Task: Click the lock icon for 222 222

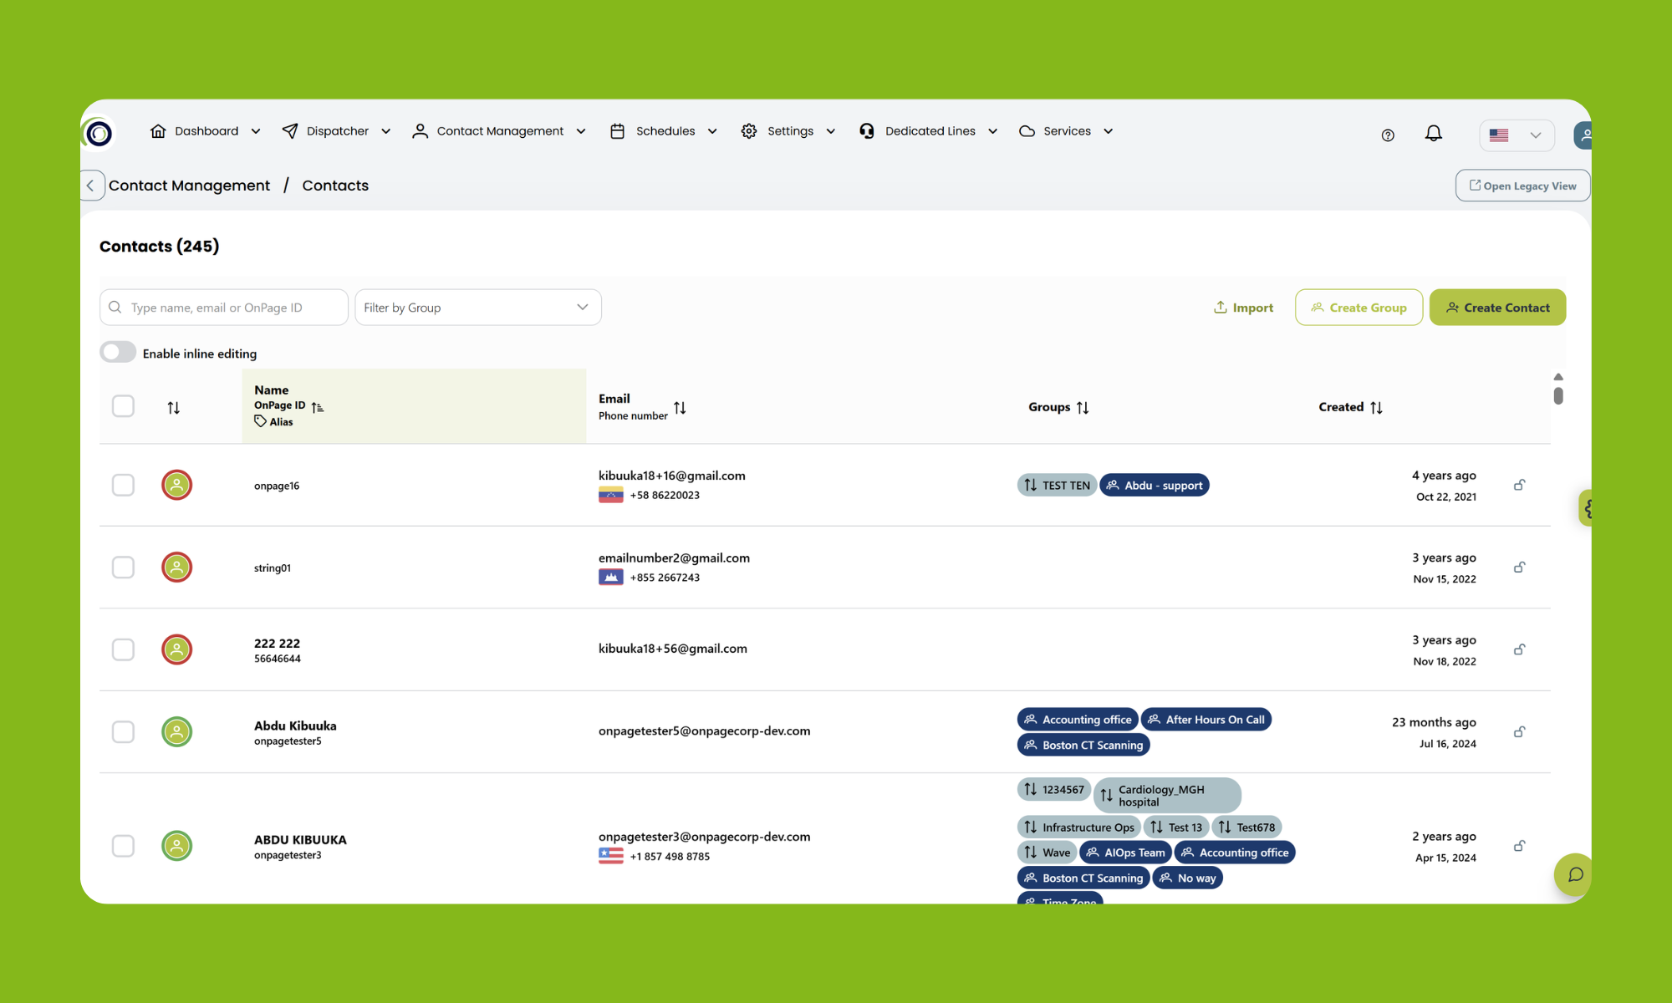Action: [1520, 649]
